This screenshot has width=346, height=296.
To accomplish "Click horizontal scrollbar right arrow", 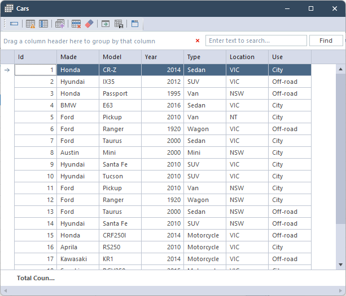I will (340, 291).
